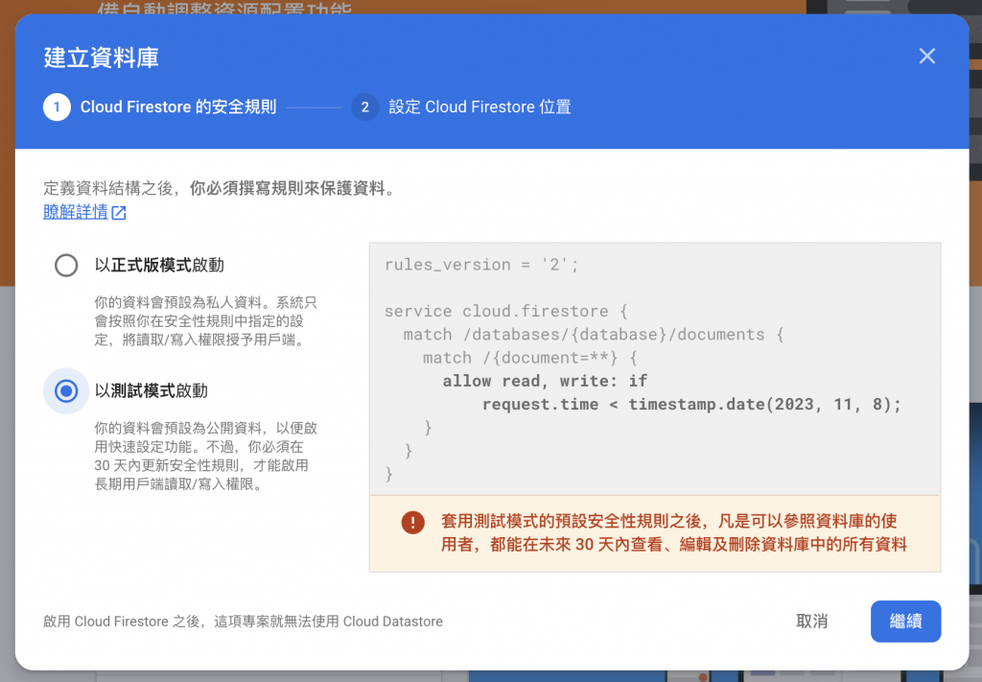982x682 pixels.
Task: Click the 以正式版模式啟動 label text
Action: click(159, 265)
